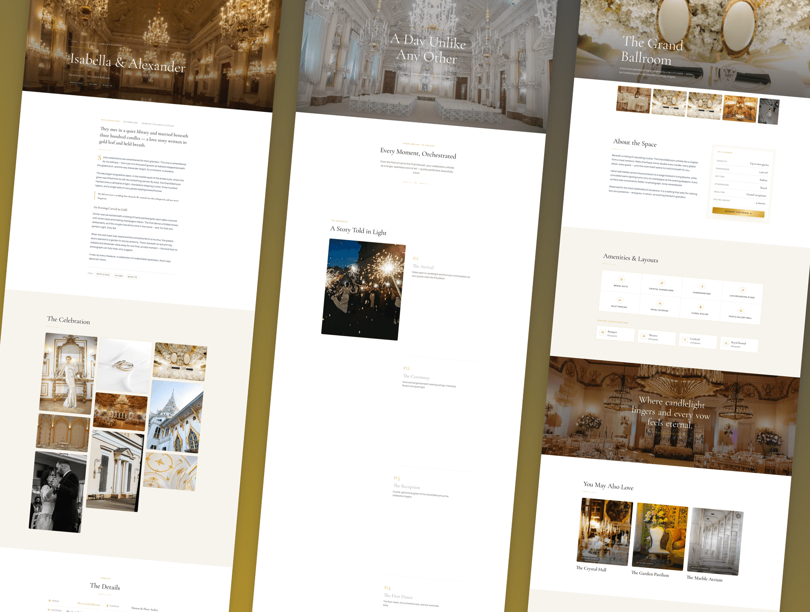Click the "The Reception" step heading
Screen dimensions: 810x612
tap(406, 486)
